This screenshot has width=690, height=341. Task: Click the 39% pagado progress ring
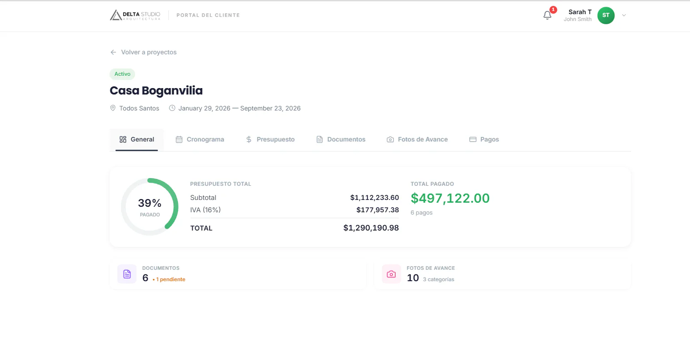point(150,207)
